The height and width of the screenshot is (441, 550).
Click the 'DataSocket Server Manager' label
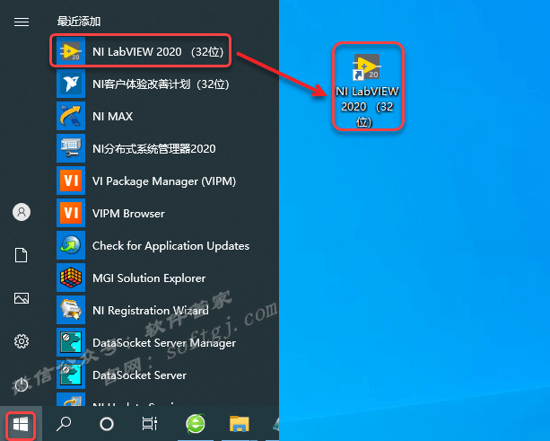coord(164,343)
